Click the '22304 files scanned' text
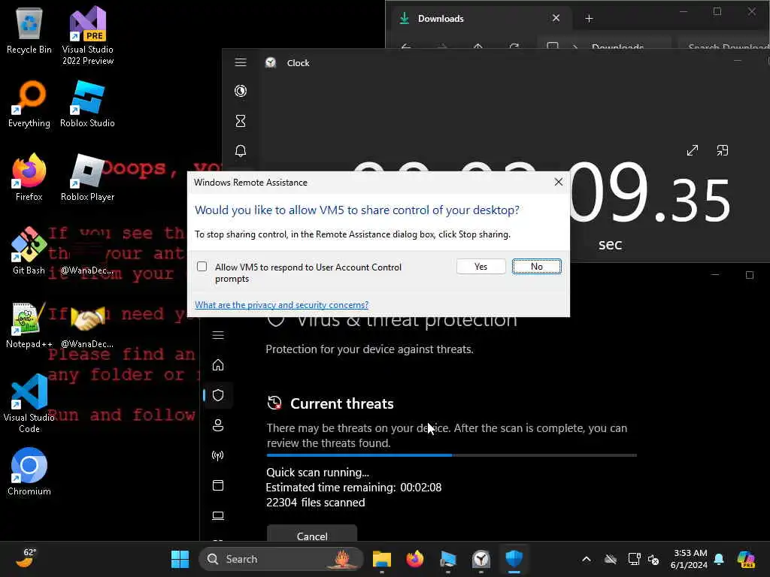The height and width of the screenshot is (577, 770). pos(315,503)
